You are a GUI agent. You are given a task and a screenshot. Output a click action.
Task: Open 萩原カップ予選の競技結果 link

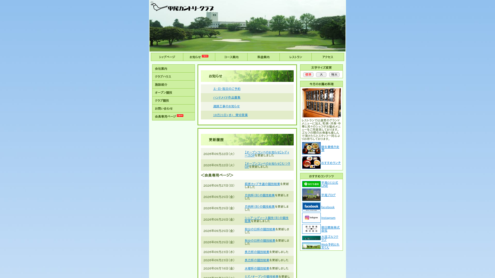click(262, 184)
